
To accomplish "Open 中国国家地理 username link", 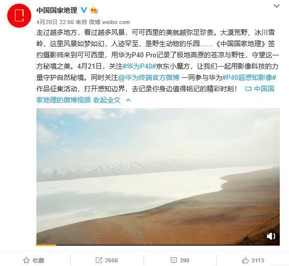I will click(57, 10).
